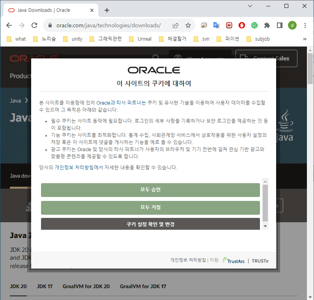Accept all cookies with '모두 승인'
The width and height of the screenshot is (314, 300).
click(x=150, y=190)
